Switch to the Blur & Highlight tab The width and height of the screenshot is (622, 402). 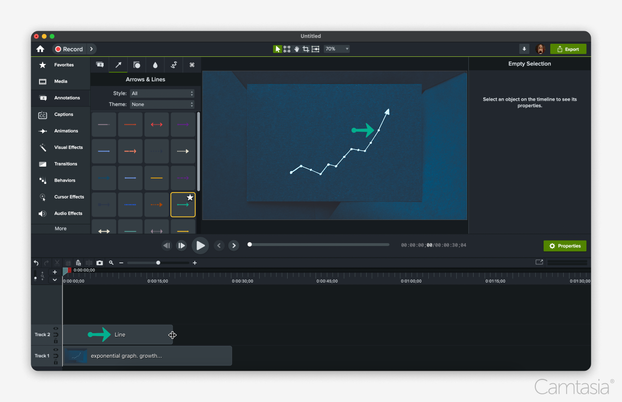tap(155, 65)
